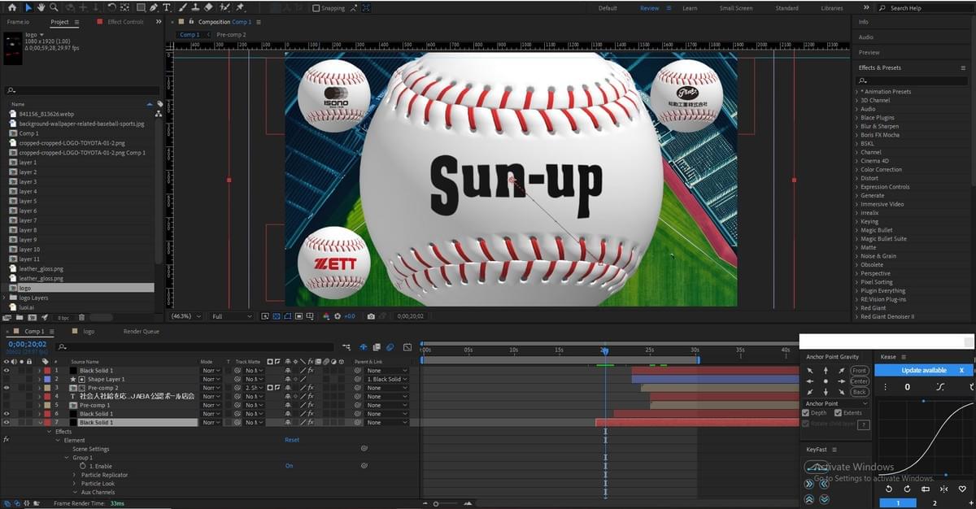Open parent dropdown showing 1. Black Solid

coord(386,380)
